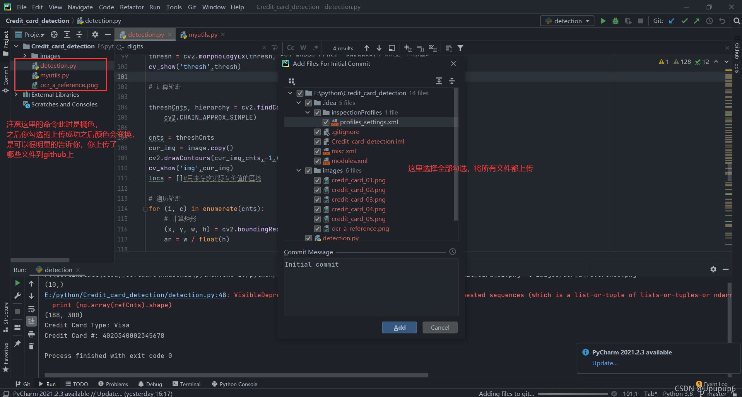Toggle the .gitignore file checkbox

pos(317,132)
